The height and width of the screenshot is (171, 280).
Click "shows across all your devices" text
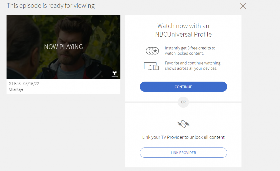tap(191, 68)
